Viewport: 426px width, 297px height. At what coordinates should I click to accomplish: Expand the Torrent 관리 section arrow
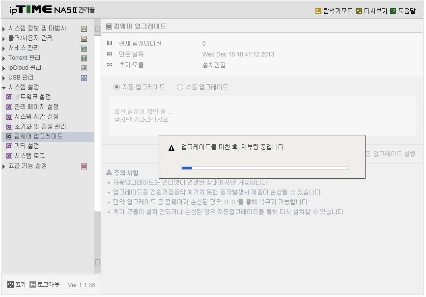pos(3,58)
